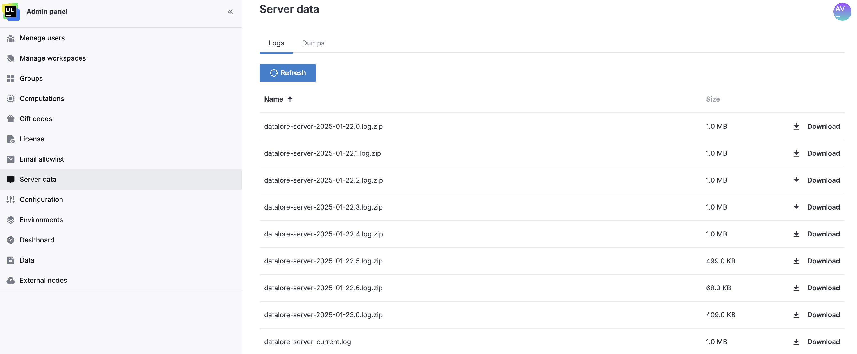Open the Dashboard view
Viewport: 857px width, 354px height.
pyautogui.click(x=37, y=240)
